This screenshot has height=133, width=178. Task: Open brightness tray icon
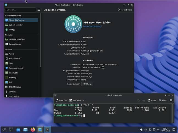146,129
